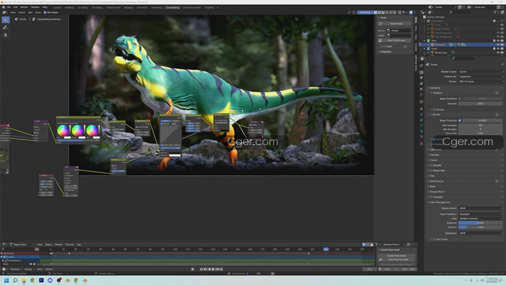Select the Select Box tool in node editor
The width and height of the screenshot is (506, 285).
6,20
